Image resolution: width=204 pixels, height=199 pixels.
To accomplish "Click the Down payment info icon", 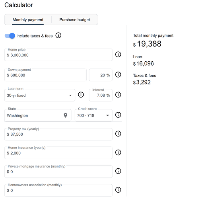I will coord(118,74).
